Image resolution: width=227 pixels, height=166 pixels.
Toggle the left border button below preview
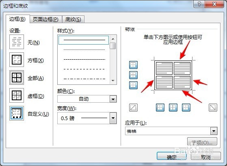(x=160, y=108)
